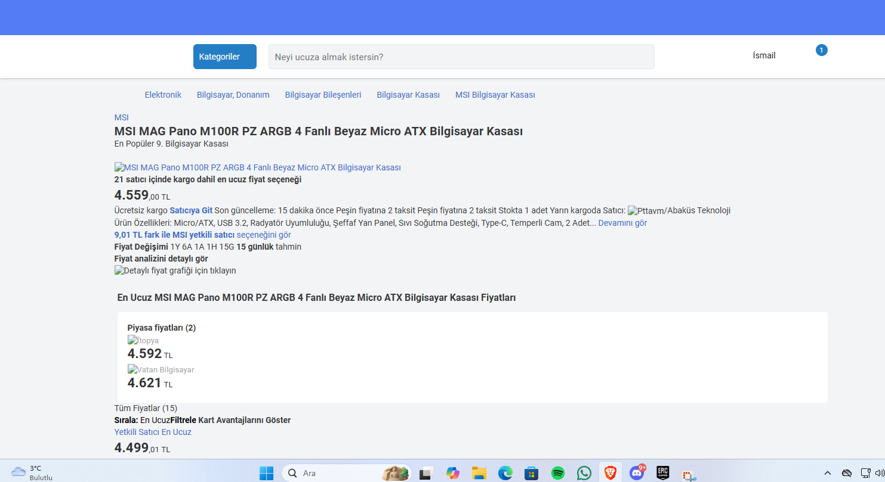This screenshot has height=482, width=885.
Task: Select the 1H price change period
Action: point(212,247)
